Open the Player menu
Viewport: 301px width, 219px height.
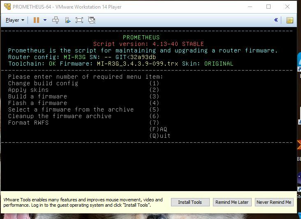click(15, 20)
